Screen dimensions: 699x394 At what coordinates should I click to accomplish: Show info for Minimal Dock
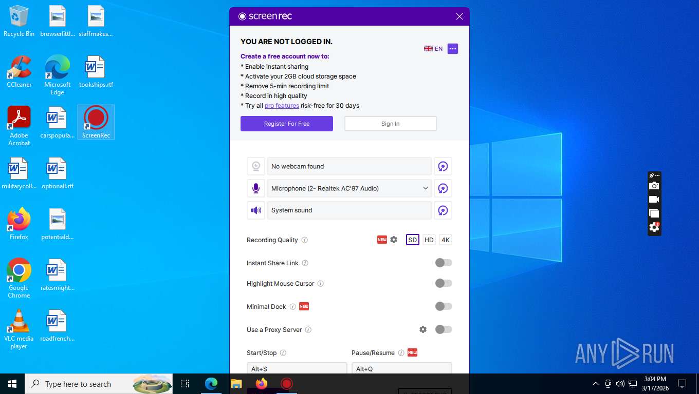[293, 307]
